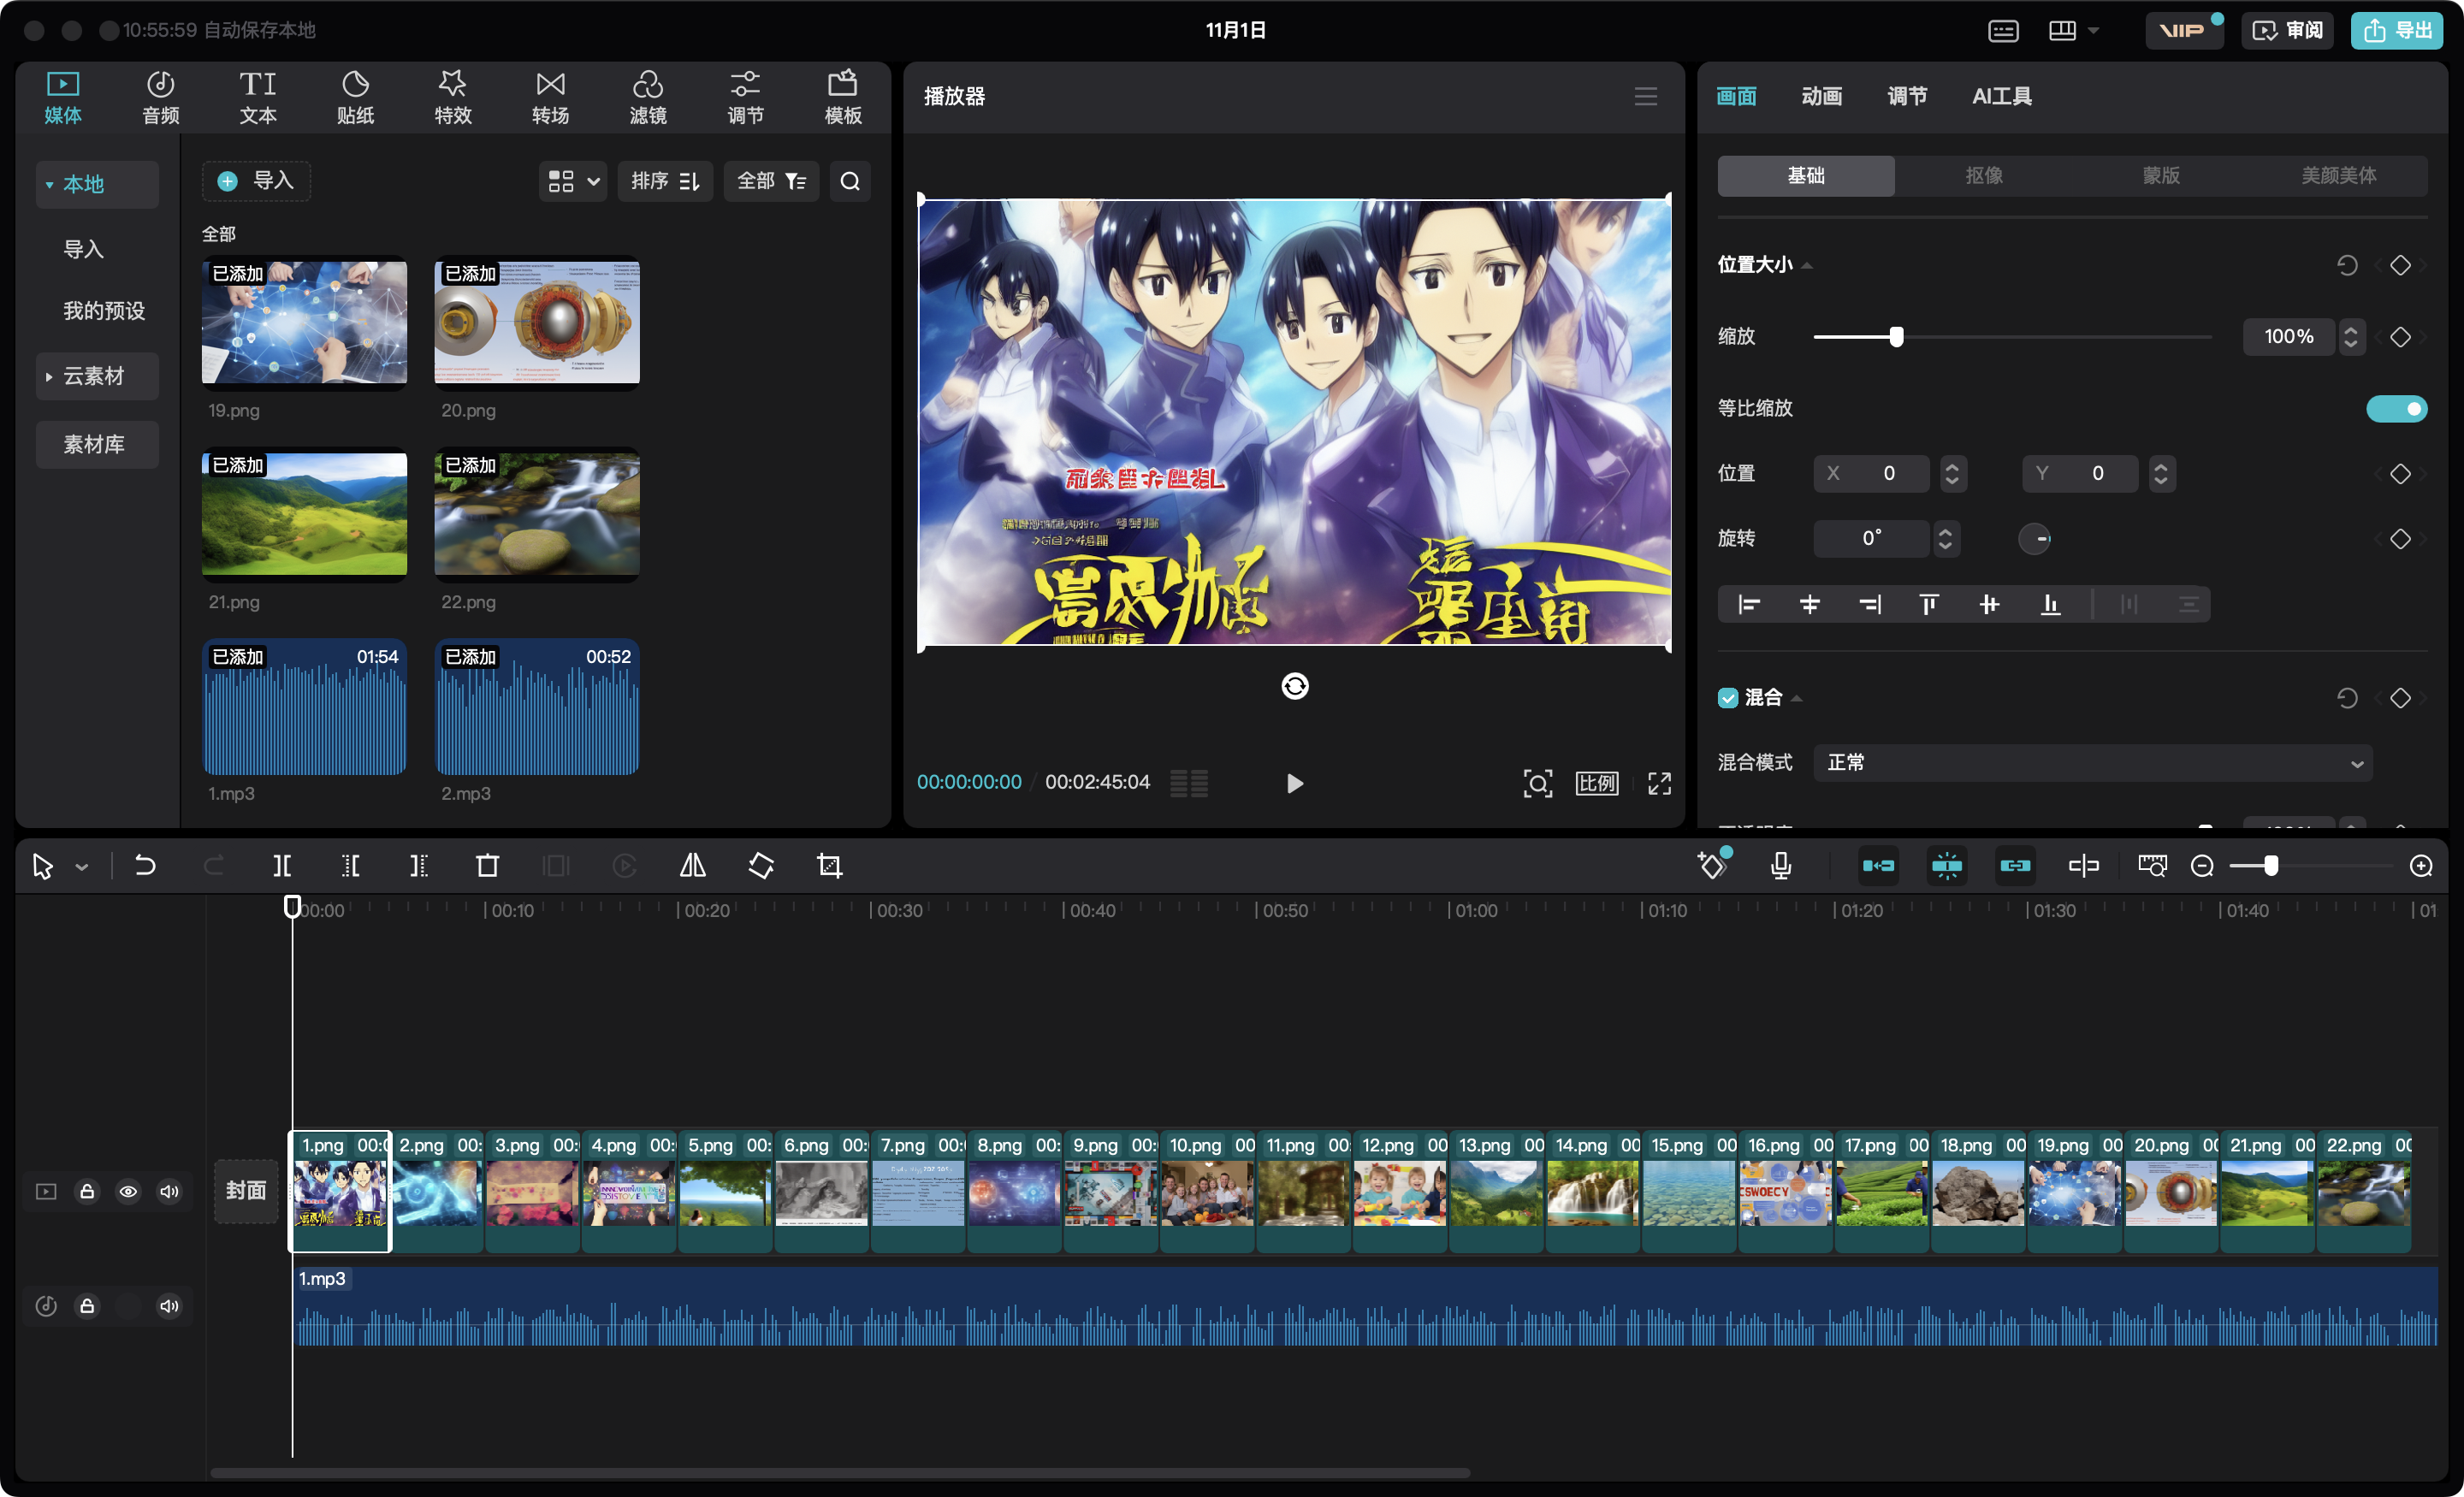
Task: Switch to the 调节 adjust tab in inspector
Action: tap(1907, 97)
